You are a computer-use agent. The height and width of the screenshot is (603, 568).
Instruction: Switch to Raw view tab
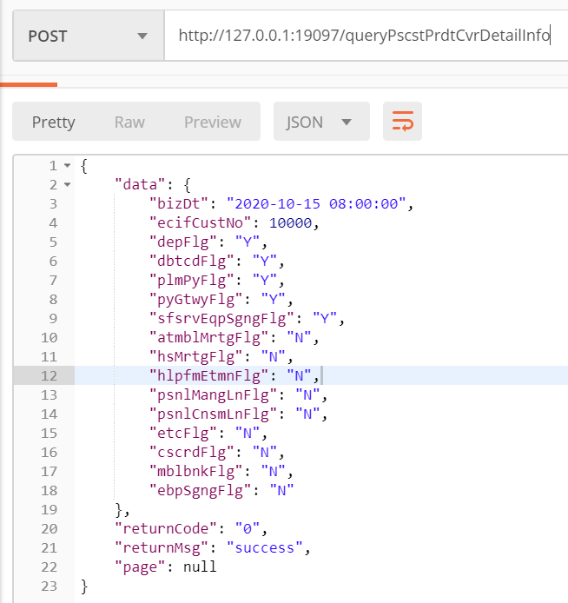129,122
